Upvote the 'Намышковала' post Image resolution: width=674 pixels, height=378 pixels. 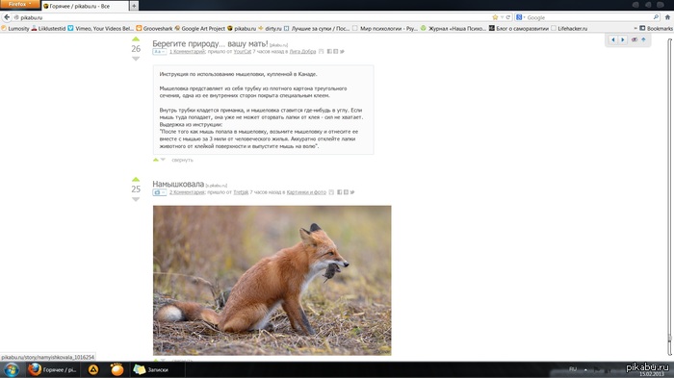136,180
